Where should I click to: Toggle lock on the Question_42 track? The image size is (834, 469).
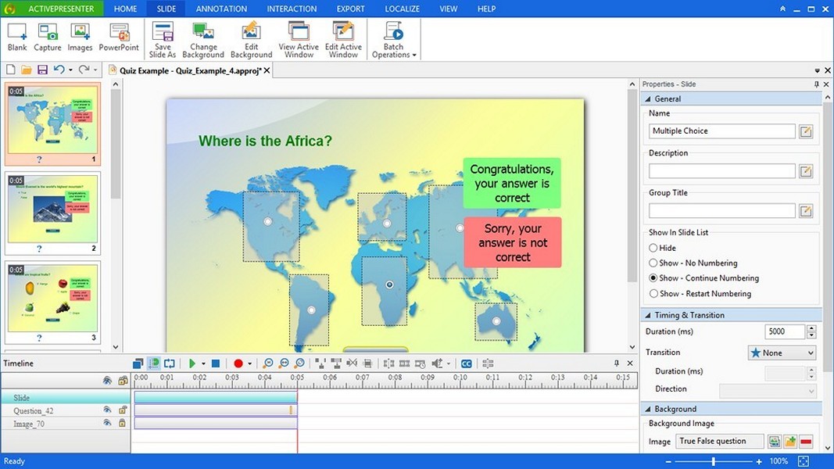click(x=123, y=410)
